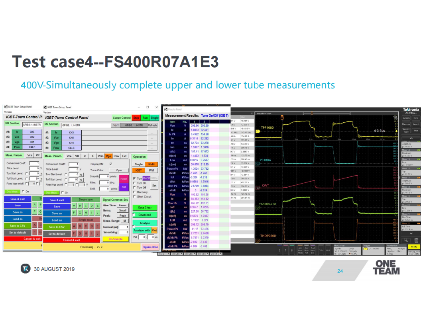Click the yellow Re-Sample button
This screenshot has height=325, width=421.
(x=116, y=239)
